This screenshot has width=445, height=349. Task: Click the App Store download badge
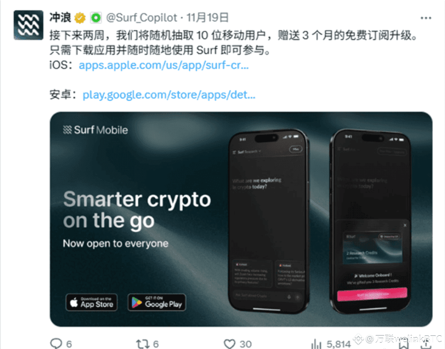[91, 302]
